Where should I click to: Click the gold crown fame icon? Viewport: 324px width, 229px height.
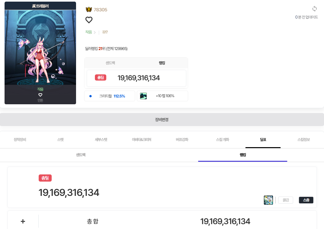pyautogui.click(x=89, y=9)
